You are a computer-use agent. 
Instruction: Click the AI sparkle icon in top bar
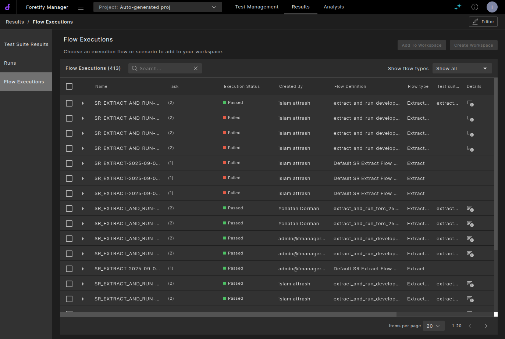458,7
